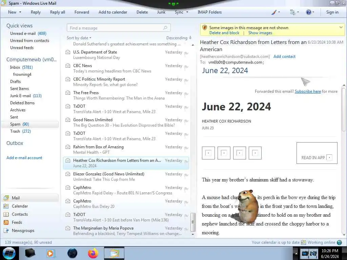The height and width of the screenshot is (260, 347).
Task: Toggle flag on The Marginalian by Maria Popova message
Action: [x=186, y=229]
